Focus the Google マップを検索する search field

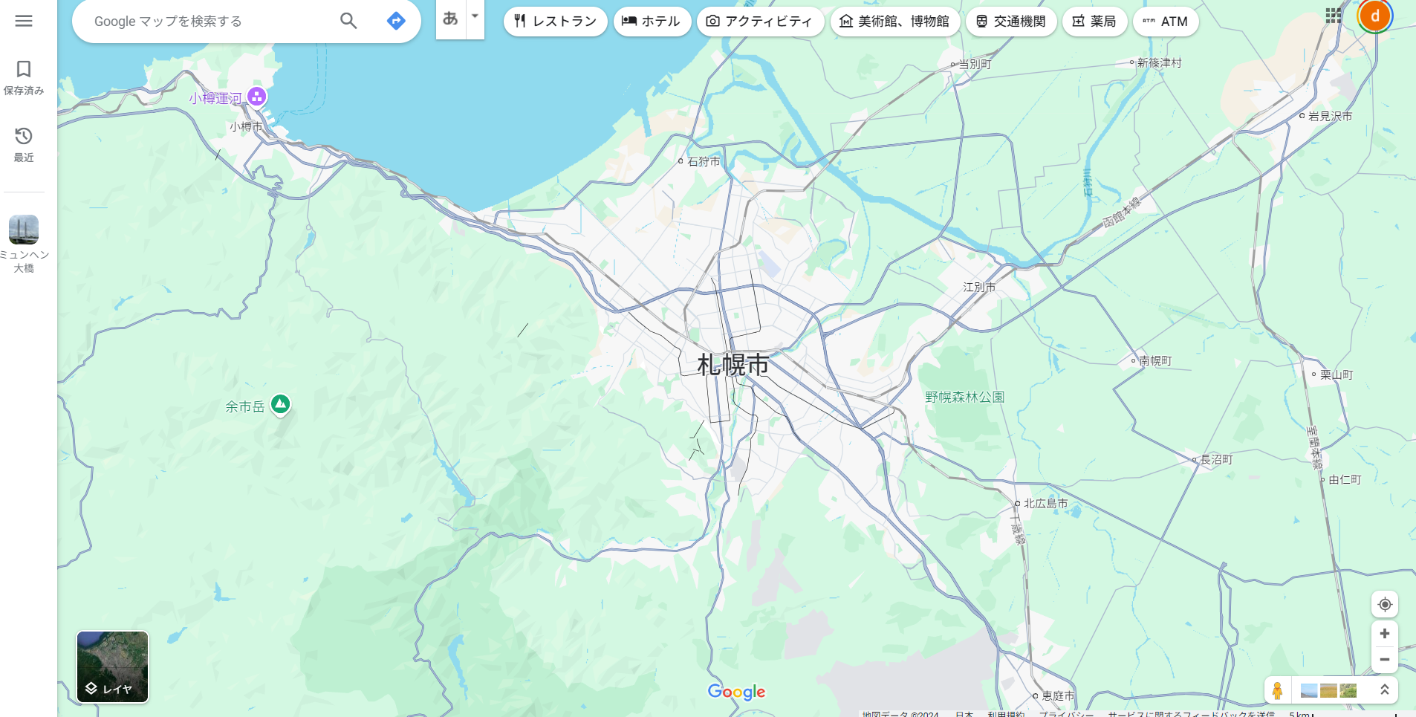tap(208, 22)
